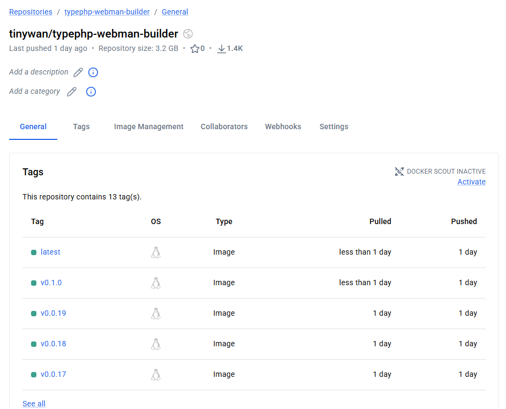Click See all tags link
The height and width of the screenshot is (409, 506).
click(x=34, y=404)
